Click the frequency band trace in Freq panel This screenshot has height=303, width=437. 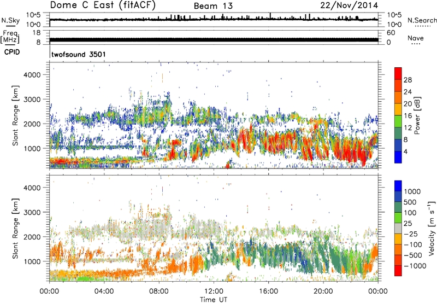[x=214, y=39]
